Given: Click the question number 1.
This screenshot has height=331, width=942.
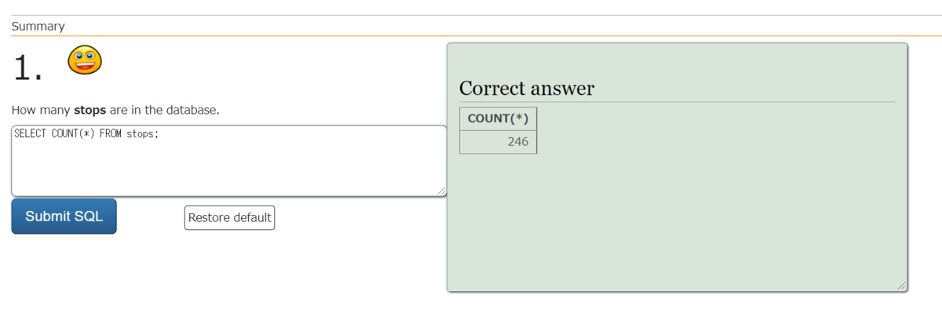Looking at the screenshot, I should (x=28, y=69).
